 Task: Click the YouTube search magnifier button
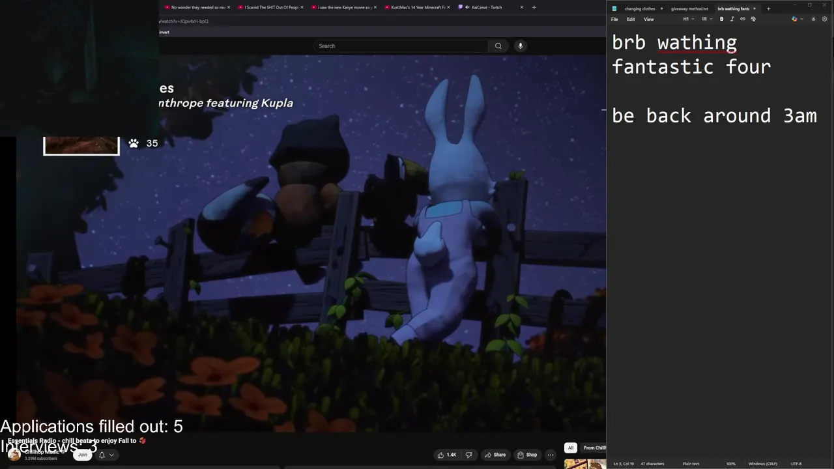click(498, 46)
